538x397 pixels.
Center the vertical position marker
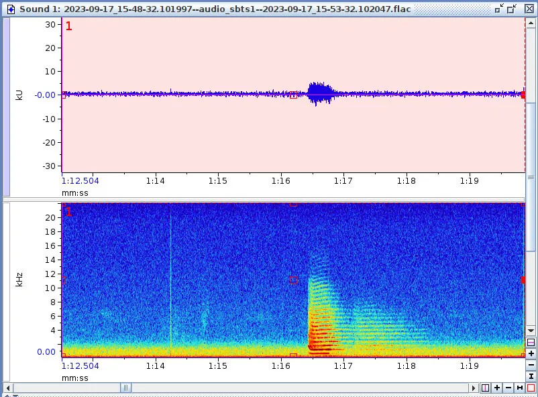click(531, 342)
